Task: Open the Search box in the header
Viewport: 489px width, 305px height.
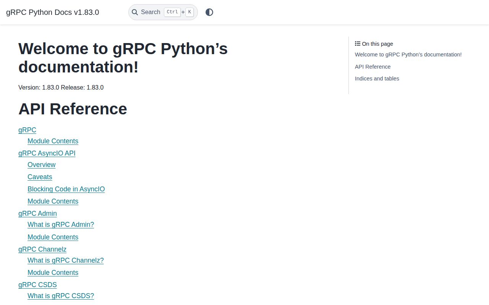Action: 163,12
